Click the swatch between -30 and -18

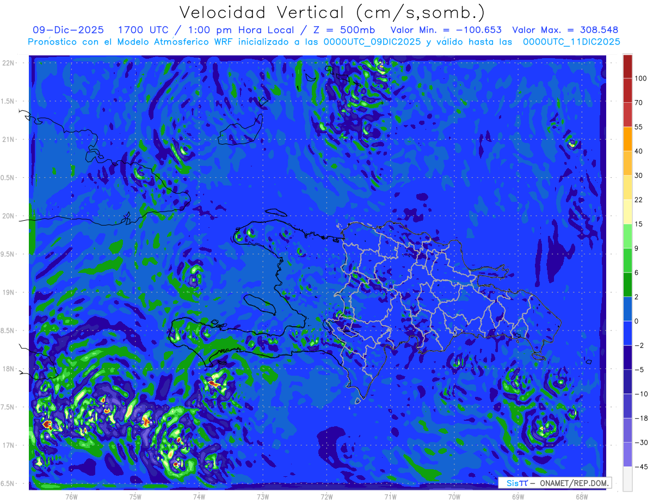pos(627,431)
